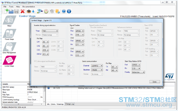Open Start/Stop Button Port GPIOC dropdown
This screenshot has height=111, width=178.
(x=136, y=65)
